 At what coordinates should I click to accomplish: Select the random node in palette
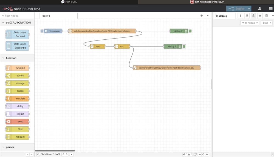pyautogui.click(x=17, y=137)
